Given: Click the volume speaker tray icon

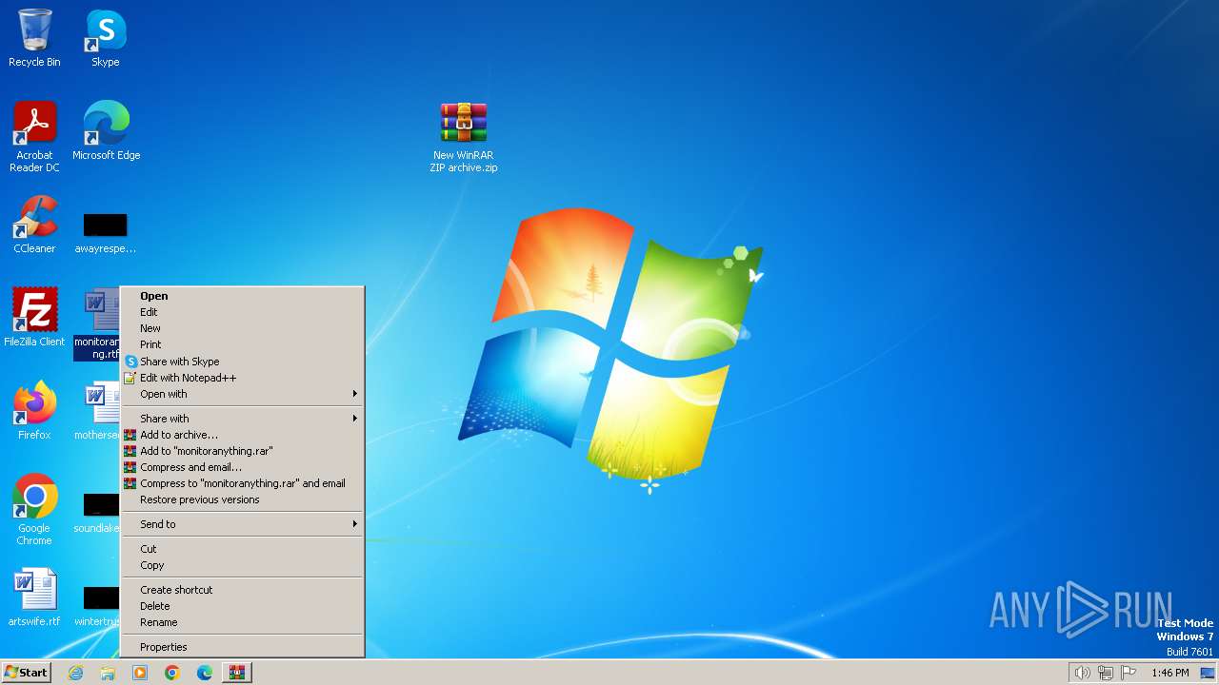Looking at the screenshot, I should (1082, 673).
